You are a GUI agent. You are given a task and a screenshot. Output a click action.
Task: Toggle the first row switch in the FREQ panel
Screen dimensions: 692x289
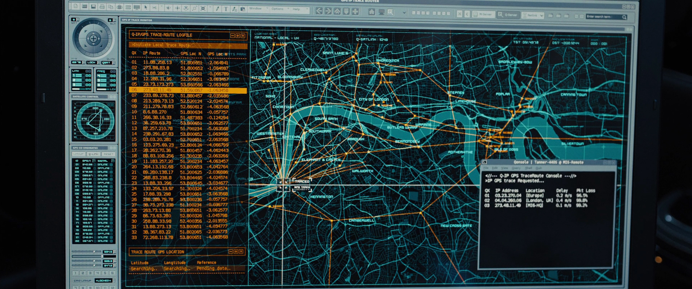(x=113, y=76)
